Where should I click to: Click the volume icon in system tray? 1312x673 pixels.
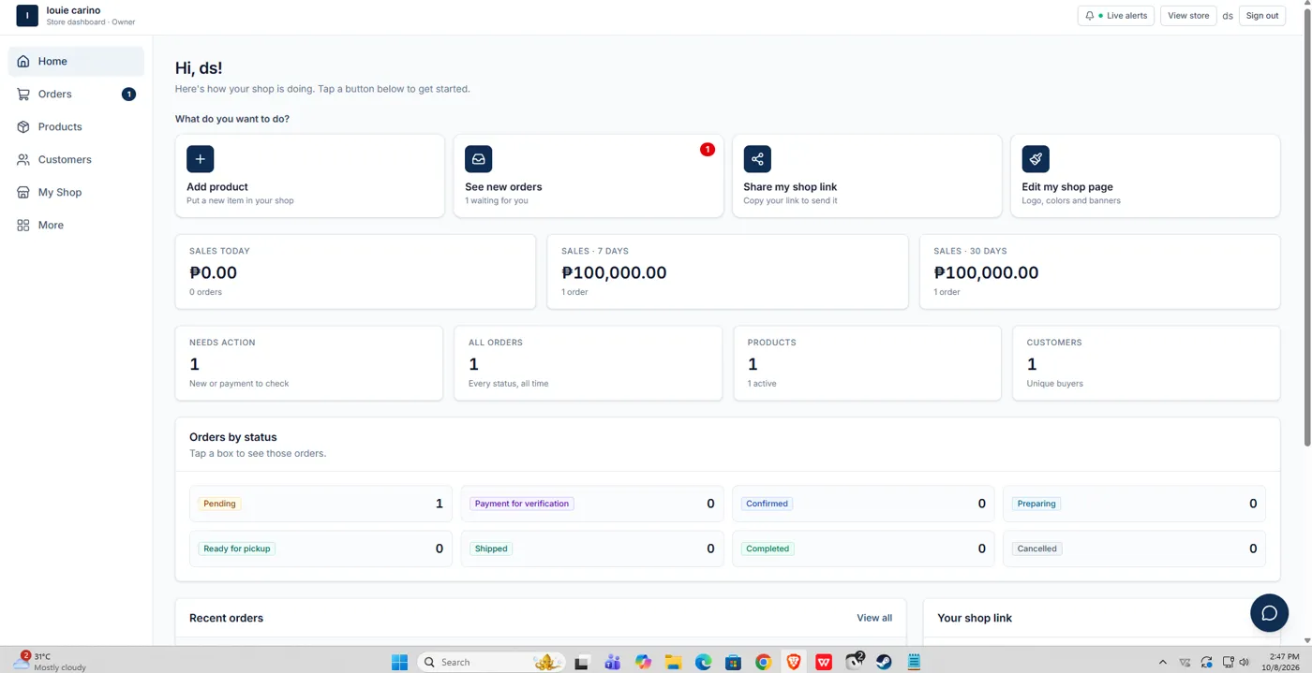[x=1245, y=662]
